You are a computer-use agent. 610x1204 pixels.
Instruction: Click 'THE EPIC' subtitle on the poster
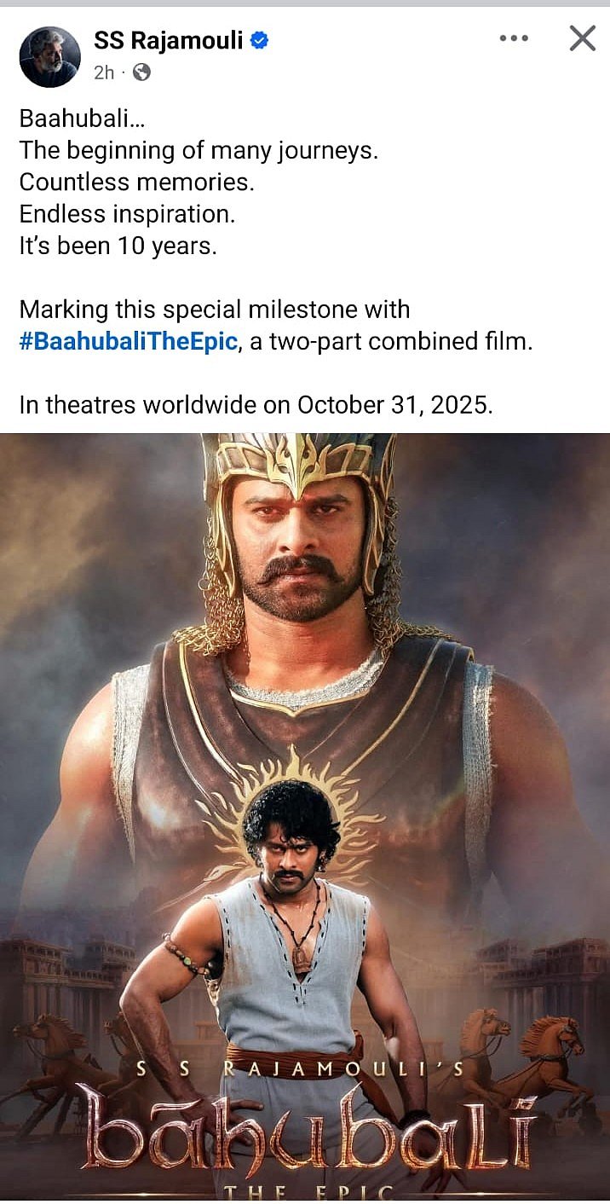click(x=307, y=1192)
